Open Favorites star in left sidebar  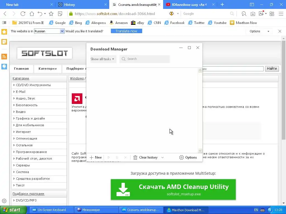(x=4, y=32)
